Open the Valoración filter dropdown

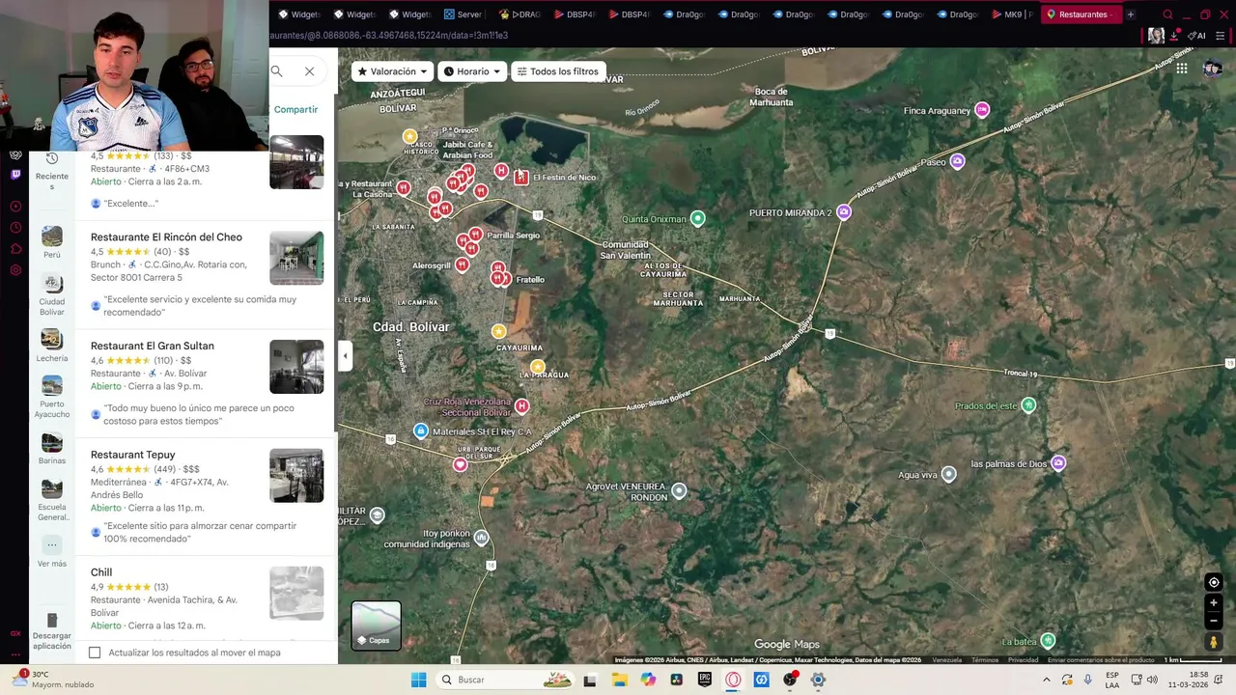click(x=392, y=71)
